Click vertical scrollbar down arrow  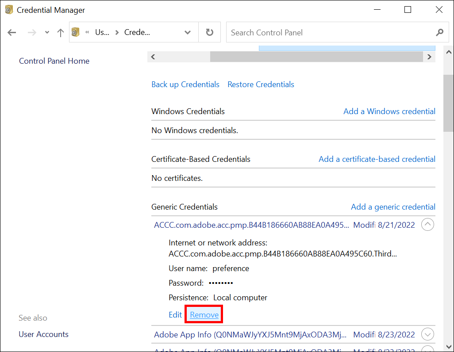449,347
